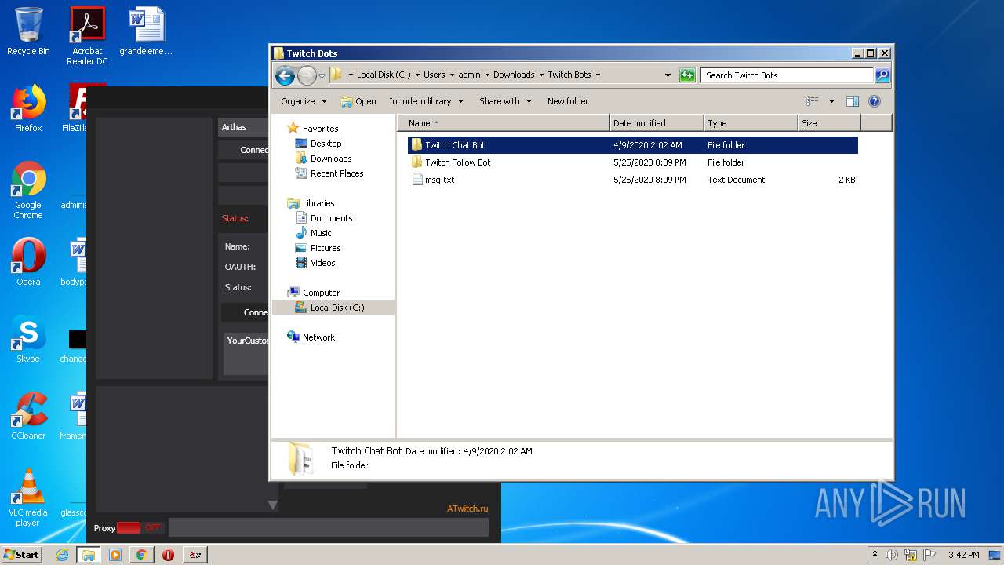Click the Forward navigation arrow in Explorer
The image size is (1004, 565).
(307, 75)
